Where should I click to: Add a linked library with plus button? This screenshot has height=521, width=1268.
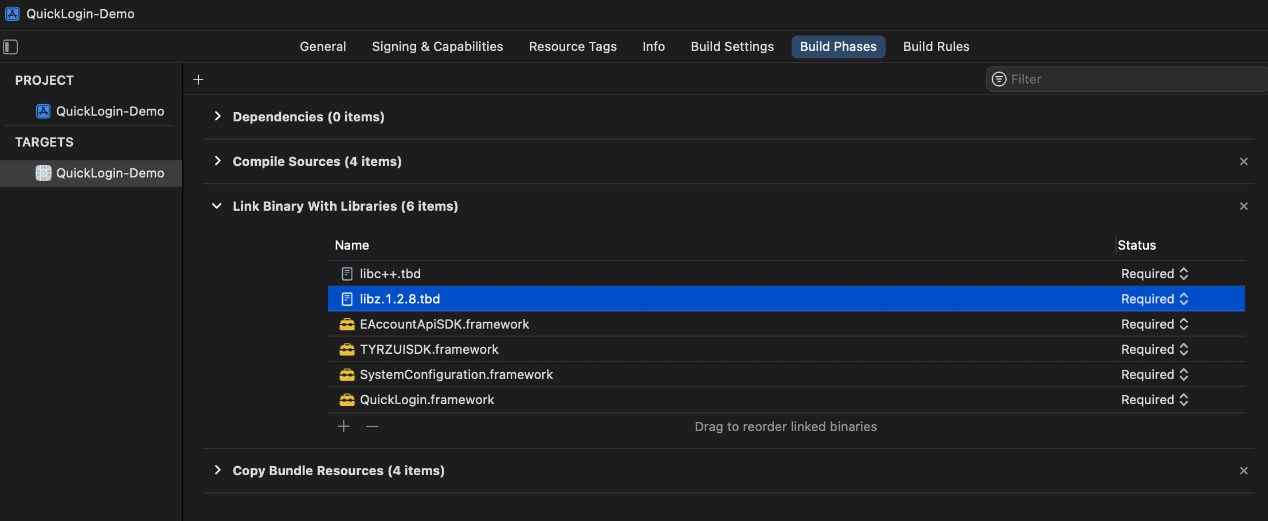tap(343, 427)
